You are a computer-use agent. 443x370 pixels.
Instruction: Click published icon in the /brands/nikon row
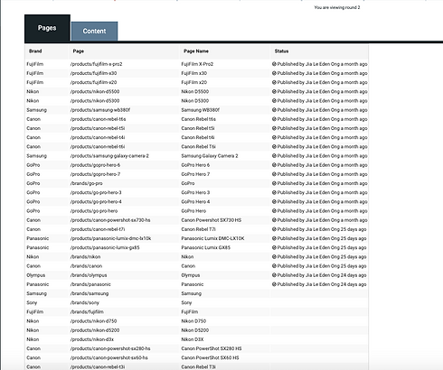[x=274, y=256]
